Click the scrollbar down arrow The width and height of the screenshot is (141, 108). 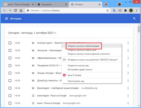click(139, 106)
